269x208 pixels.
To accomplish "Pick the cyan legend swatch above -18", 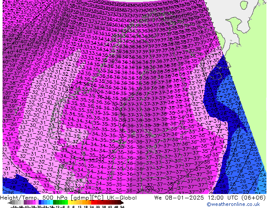I will pyautogui.click(x=51, y=202).
